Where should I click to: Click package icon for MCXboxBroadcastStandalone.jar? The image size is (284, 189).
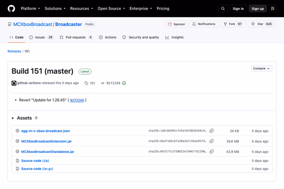(17, 151)
